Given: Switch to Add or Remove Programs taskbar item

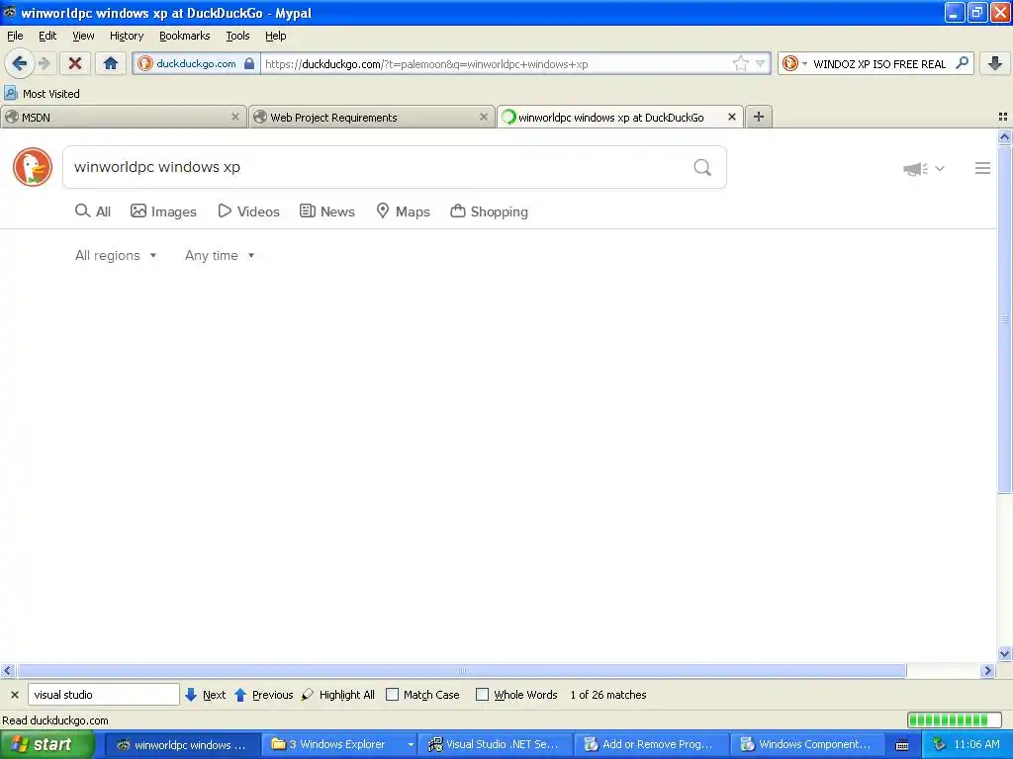Looking at the screenshot, I should click(x=652, y=745).
